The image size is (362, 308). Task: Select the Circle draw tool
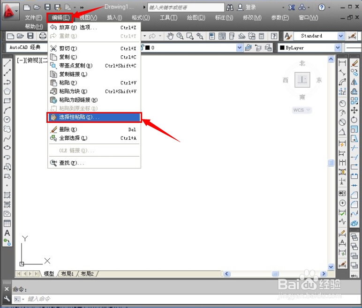7,120
